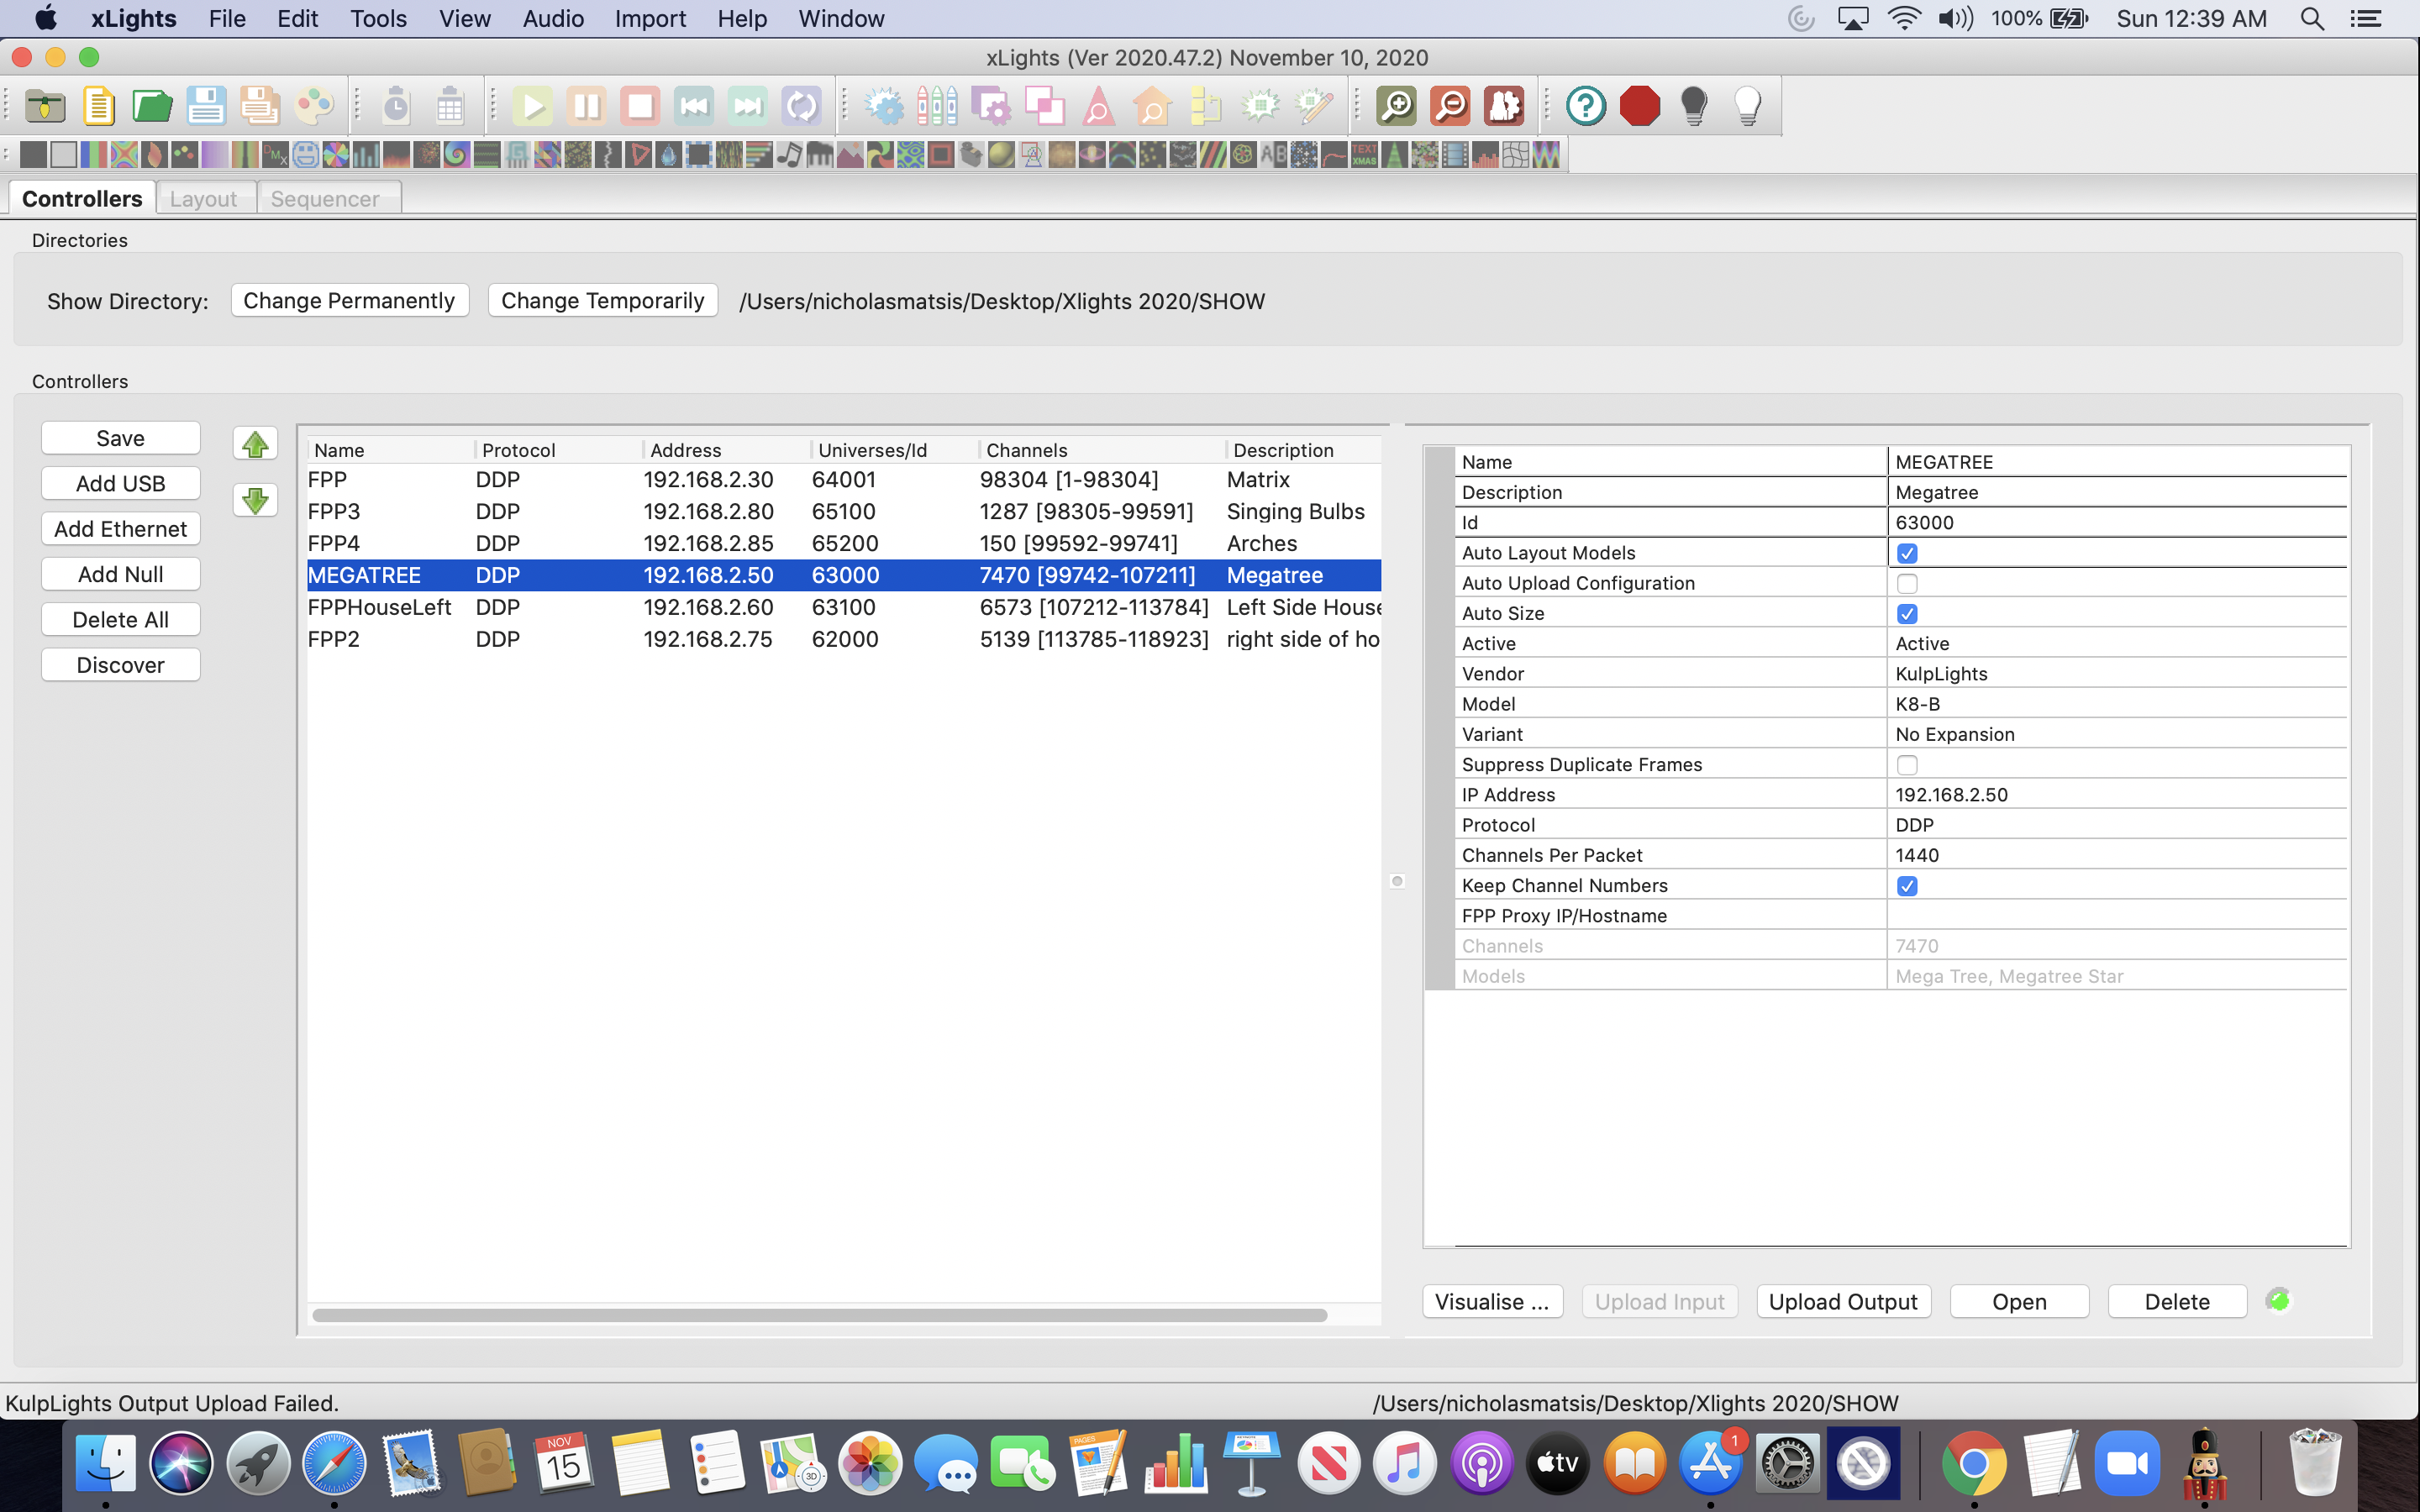
Task: Open the Protocol DDP property dropdown
Action: (x=2117, y=825)
